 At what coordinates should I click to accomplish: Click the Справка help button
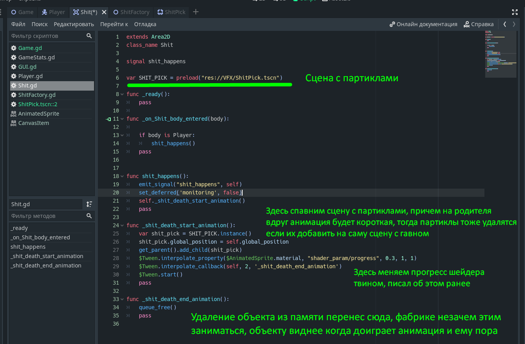point(479,24)
